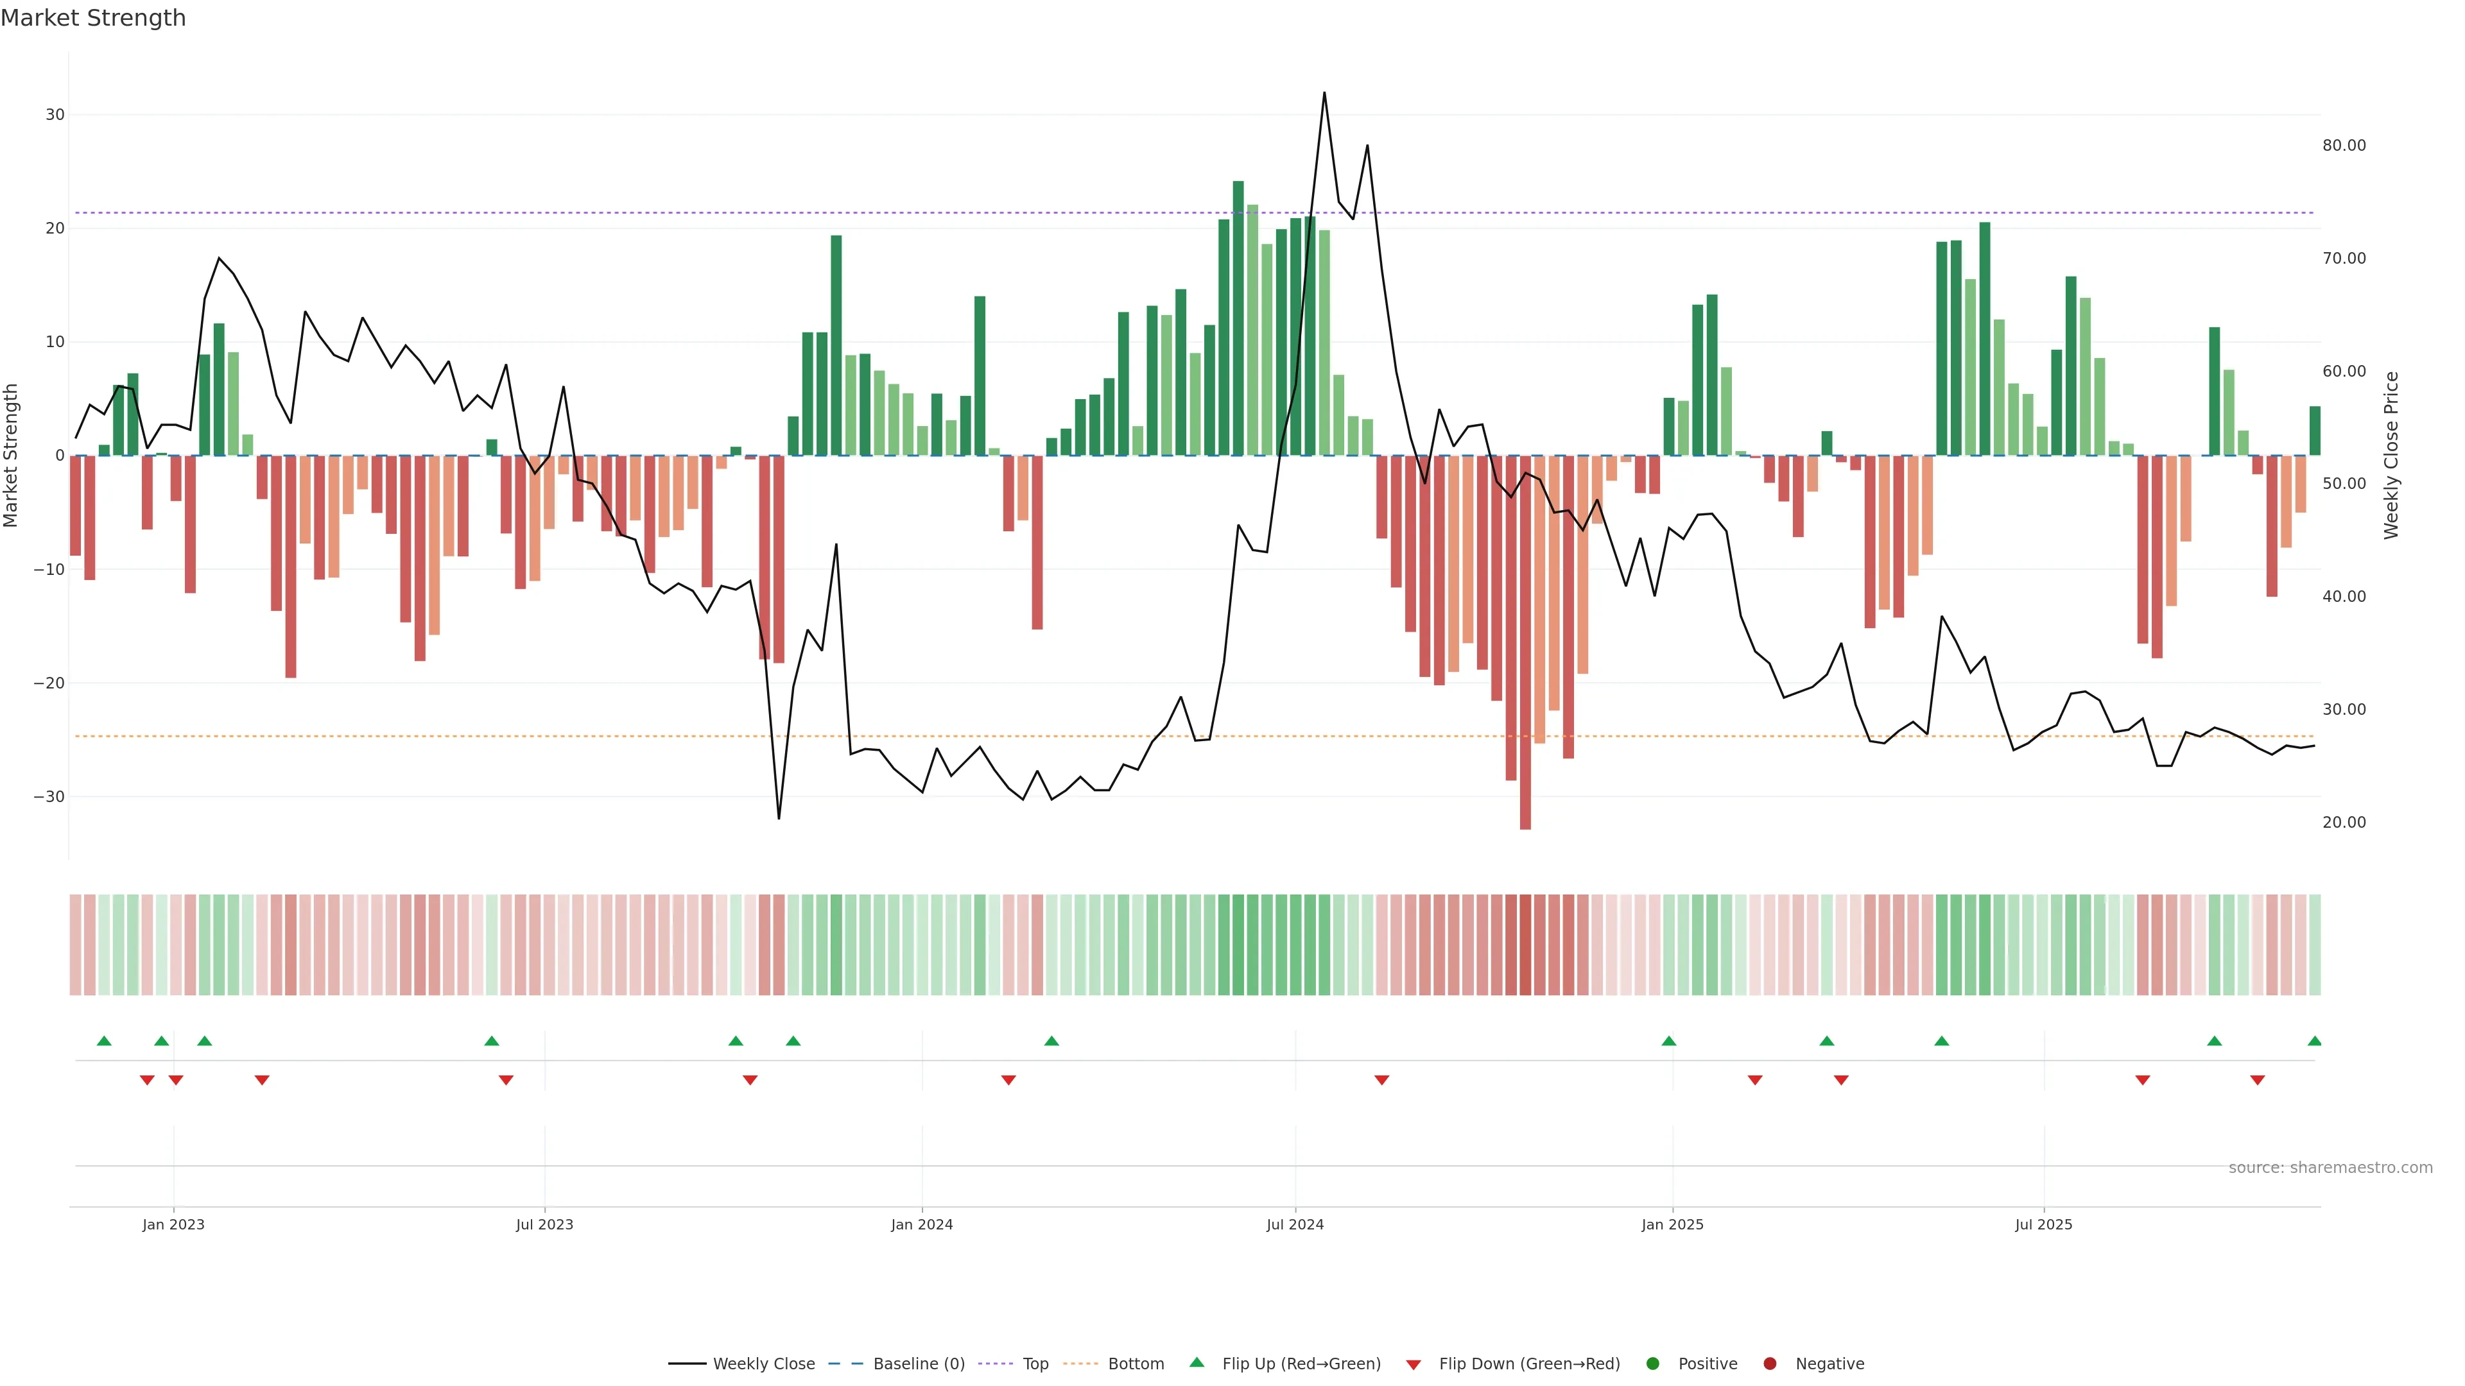The height and width of the screenshot is (1386, 2465).
Task: Click the Jan 2025 x-axis label
Action: [x=1672, y=1224]
